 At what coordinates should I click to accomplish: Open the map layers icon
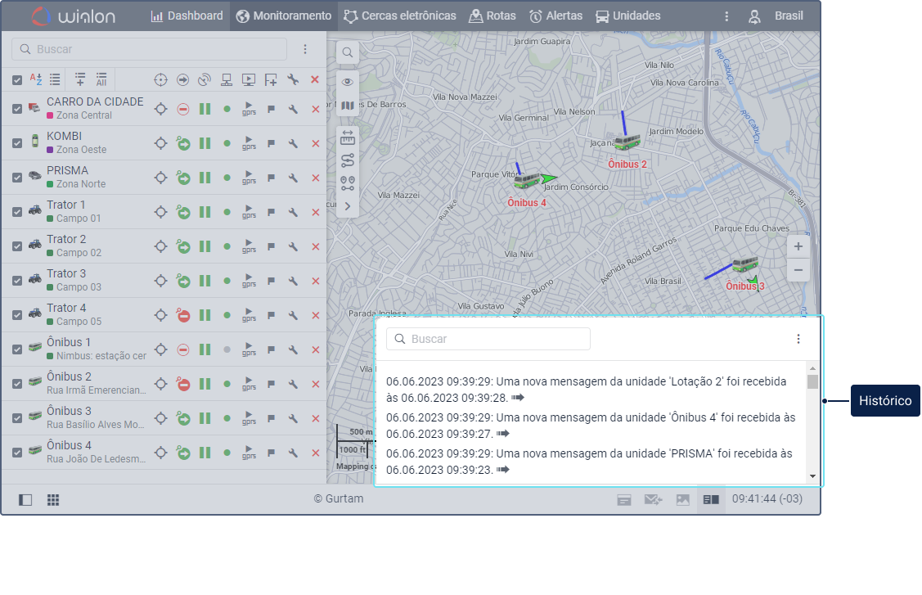tap(348, 106)
